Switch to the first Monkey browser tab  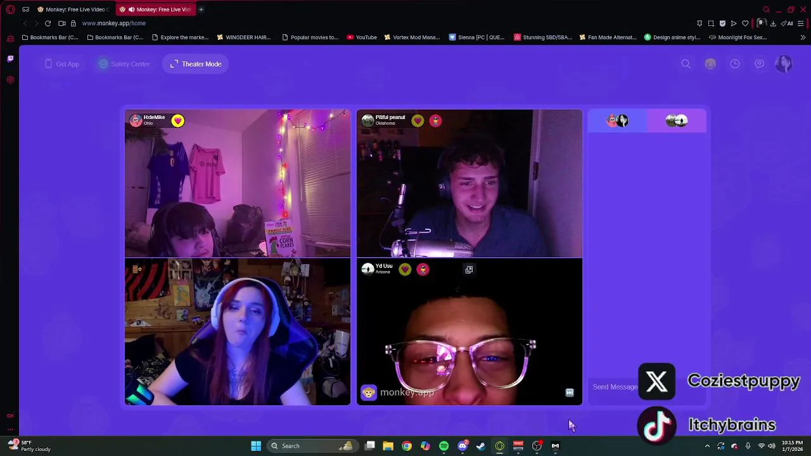[x=73, y=9]
